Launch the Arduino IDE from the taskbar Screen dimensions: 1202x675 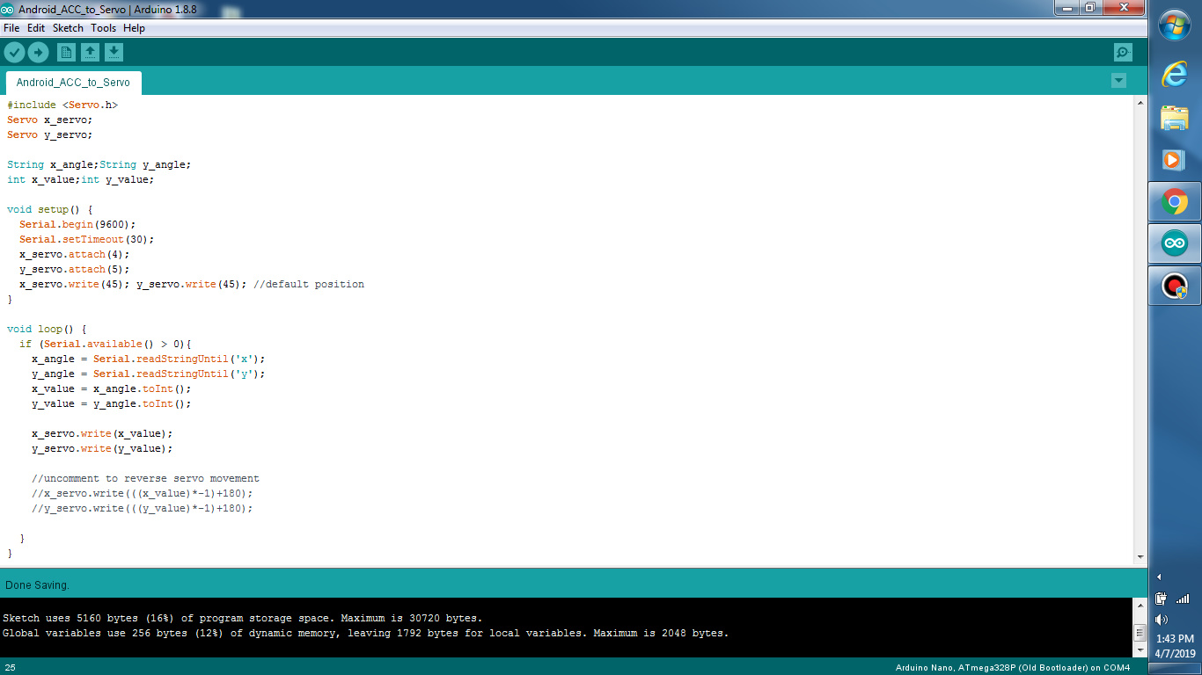coord(1174,243)
